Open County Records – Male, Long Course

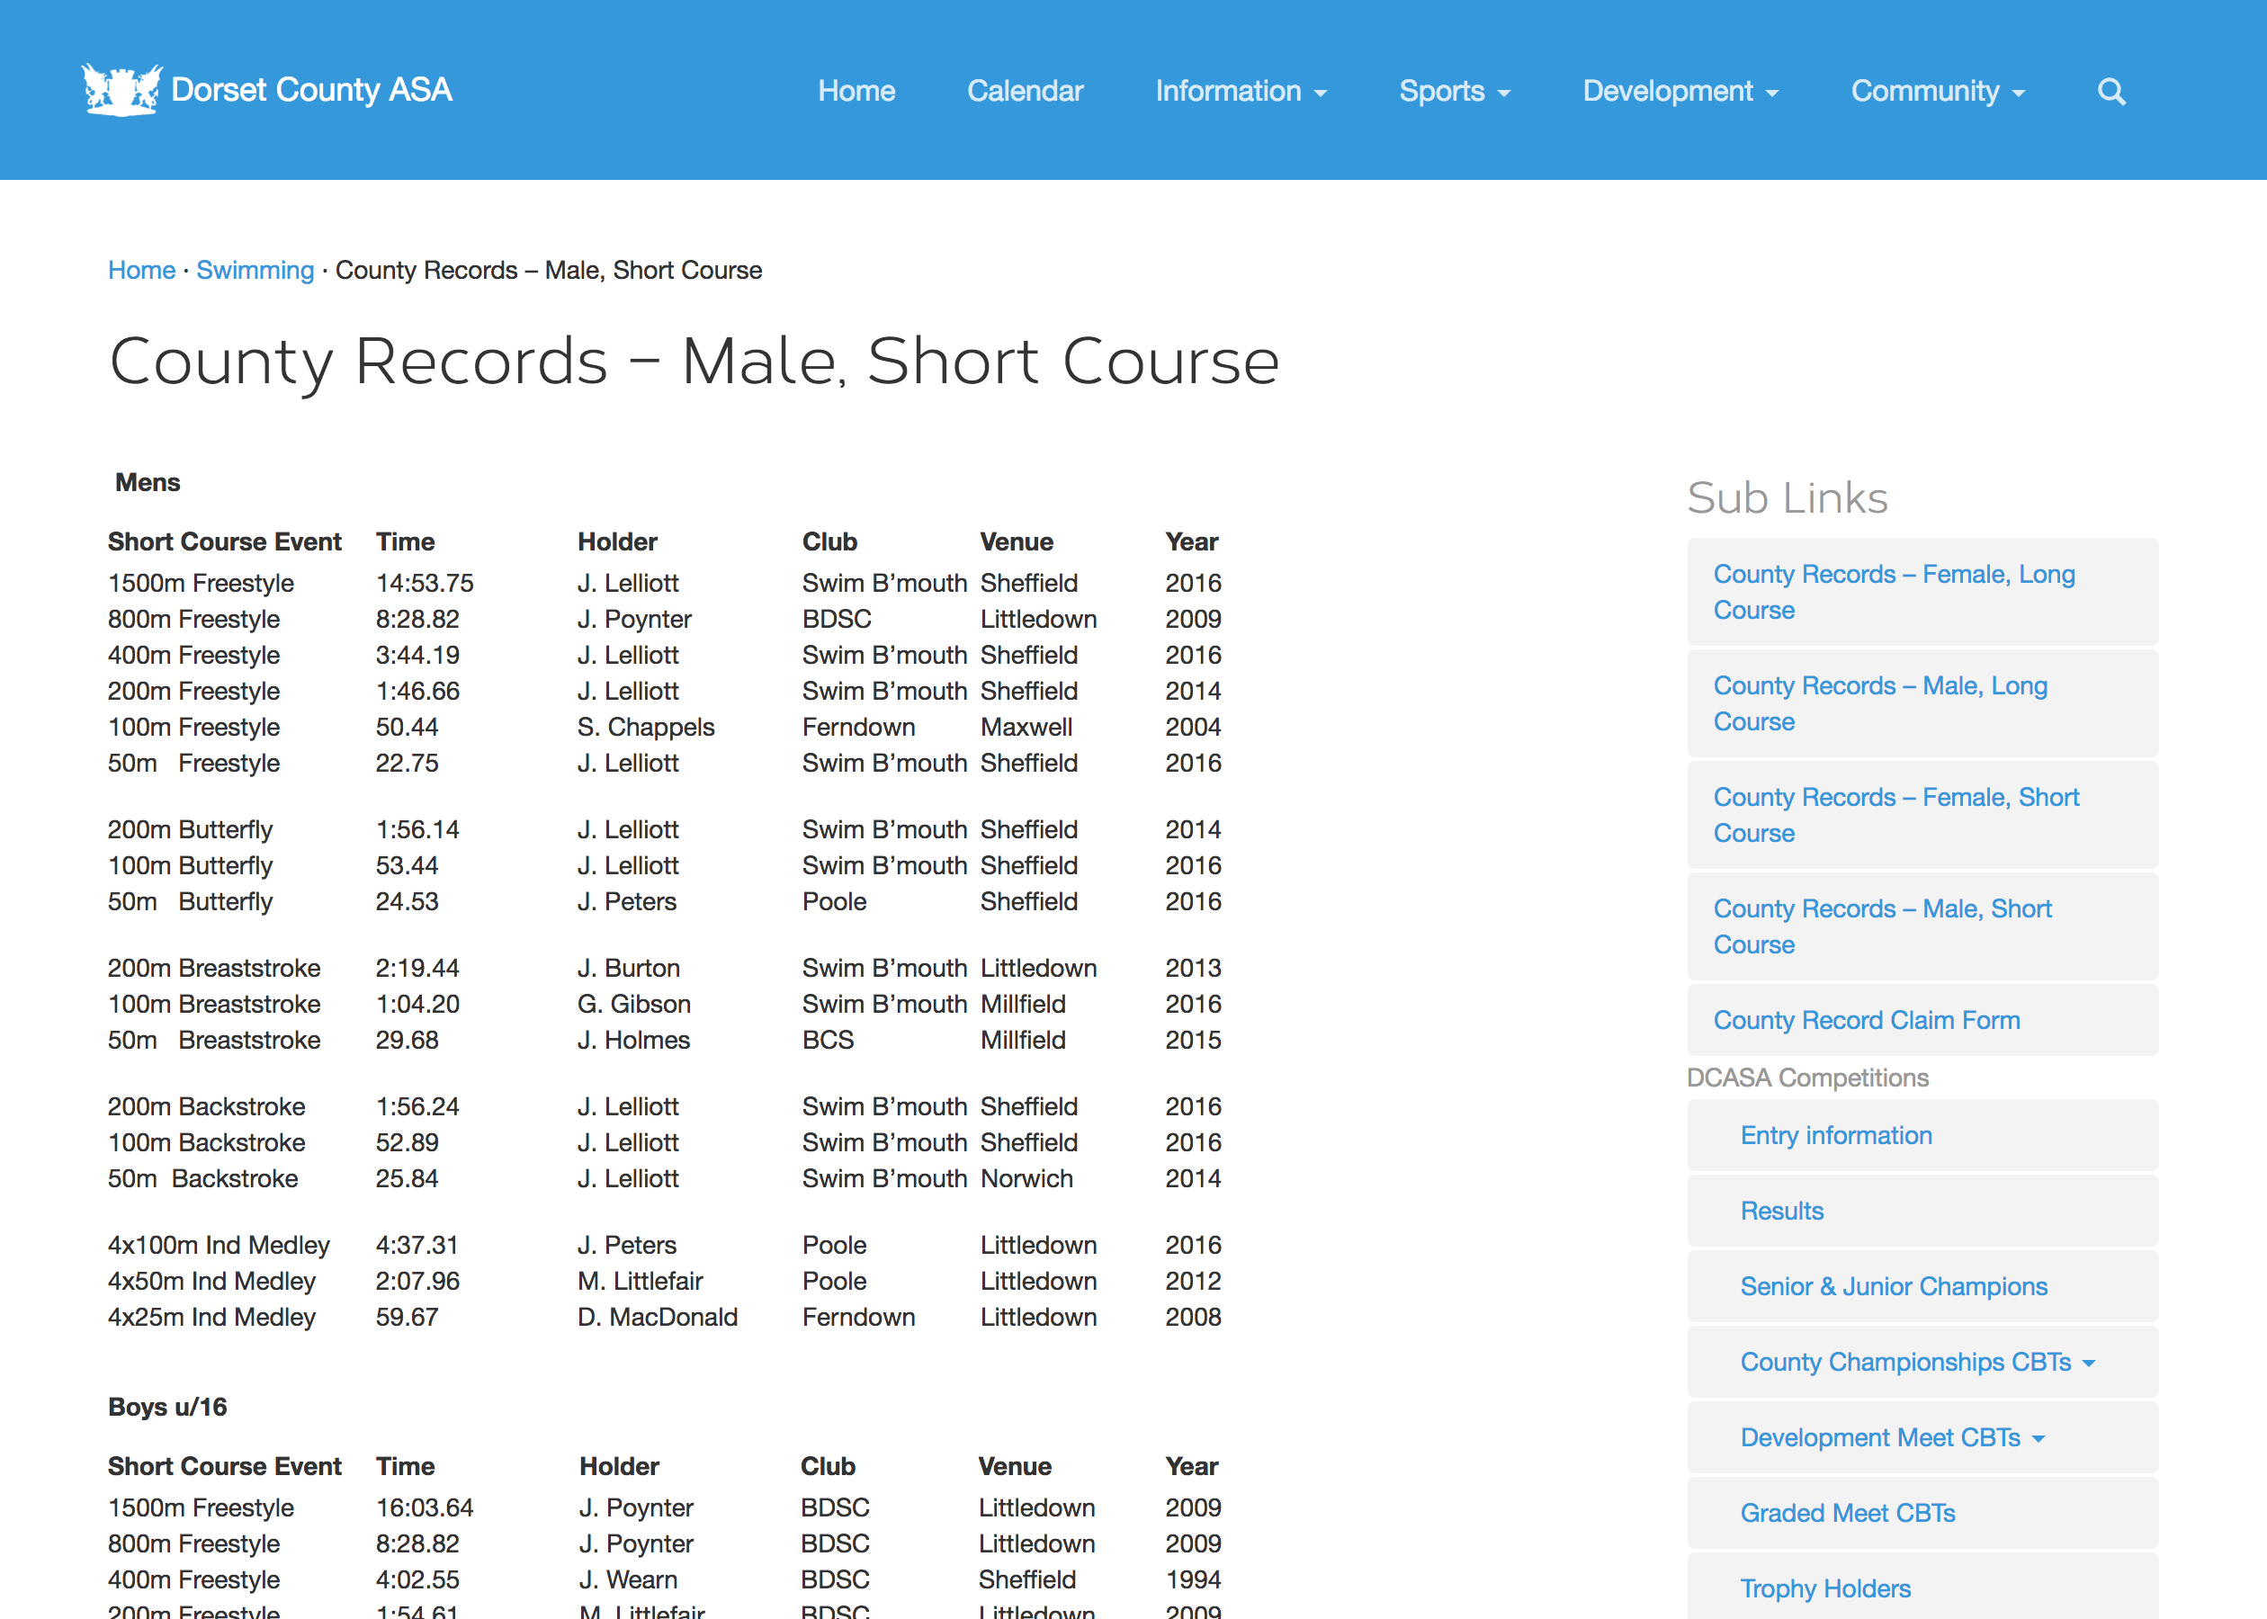pyautogui.click(x=1922, y=704)
